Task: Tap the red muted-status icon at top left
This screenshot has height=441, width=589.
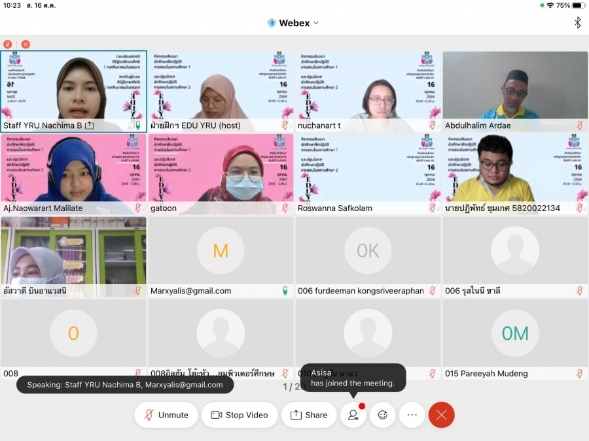Action: pos(8,44)
